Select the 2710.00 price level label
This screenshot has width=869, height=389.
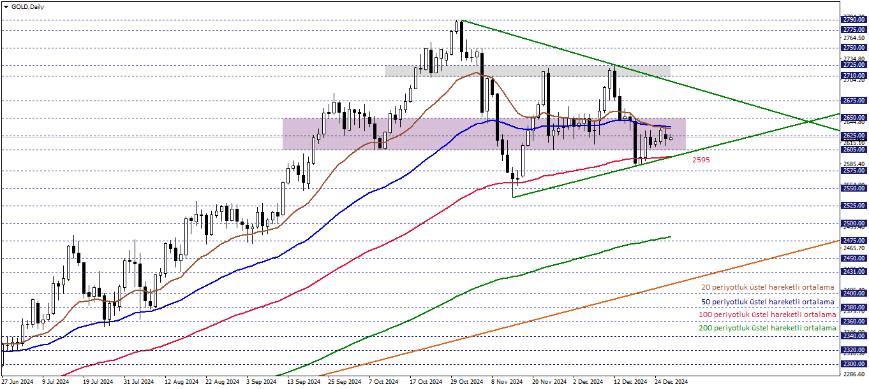tap(854, 75)
